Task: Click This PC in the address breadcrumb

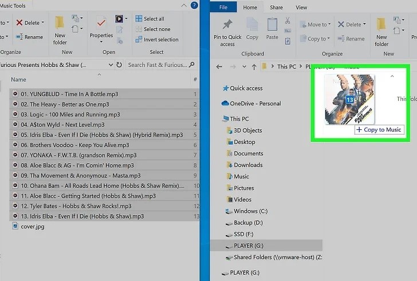Action: point(286,66)
